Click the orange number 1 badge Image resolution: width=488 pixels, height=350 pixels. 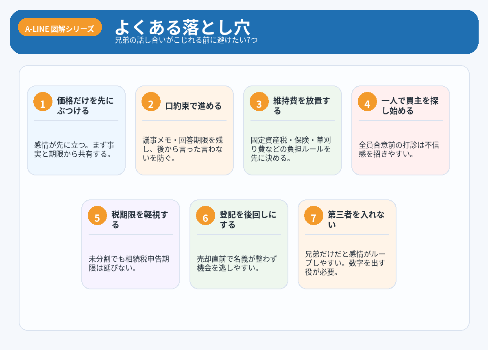(x=43, y=103)
